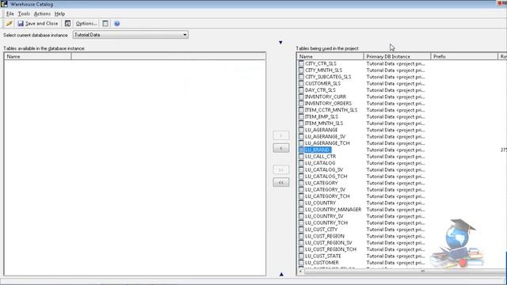
Task: Click the add-all (>>) button
Action: point(281,169)
